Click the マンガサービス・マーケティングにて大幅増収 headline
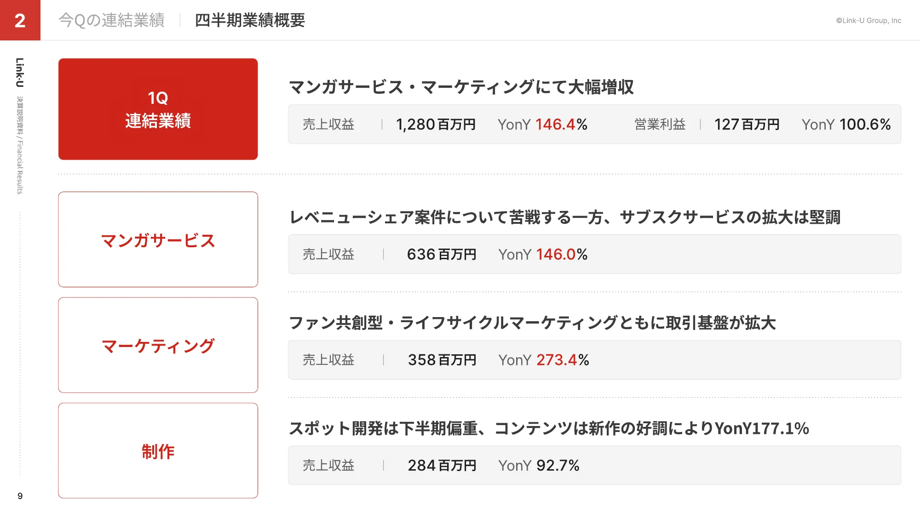Image resolution: width=920 pixels, height=517 pixels. pyautogui.click(x=461, y=87)
